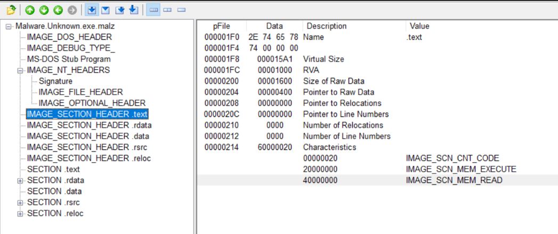The width and height of the screenshot is (558, 234).
Task: Click the grayed-out forward arrow button
Action: (x=71, y=10)
